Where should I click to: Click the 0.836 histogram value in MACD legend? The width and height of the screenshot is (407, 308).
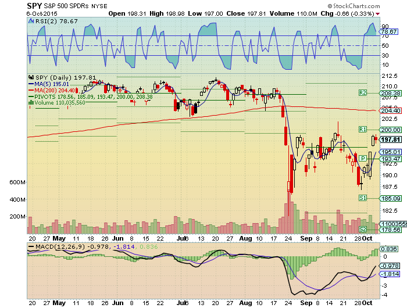coord(148,246)
